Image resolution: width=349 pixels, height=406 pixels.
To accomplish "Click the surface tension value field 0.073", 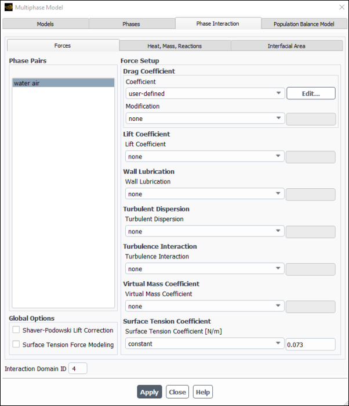I will [x=311, y=344].
